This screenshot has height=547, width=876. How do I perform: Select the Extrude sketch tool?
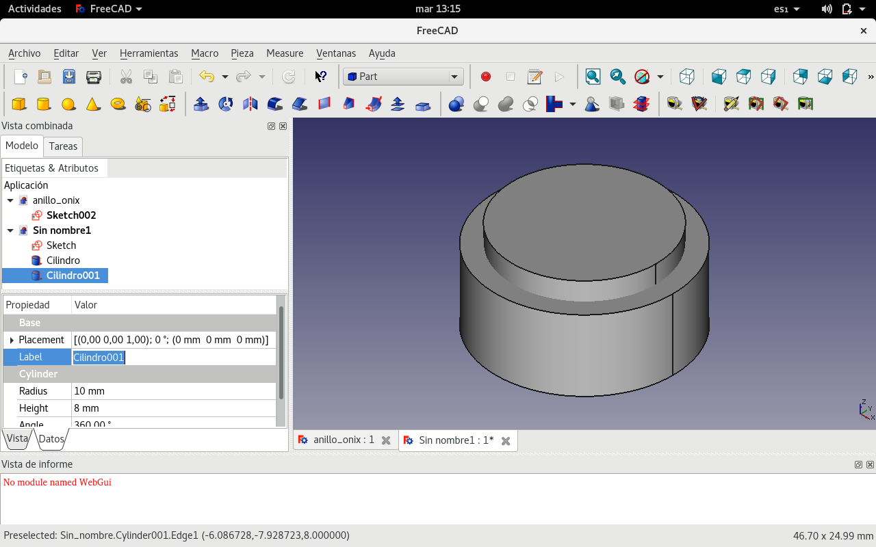[201, 104]
